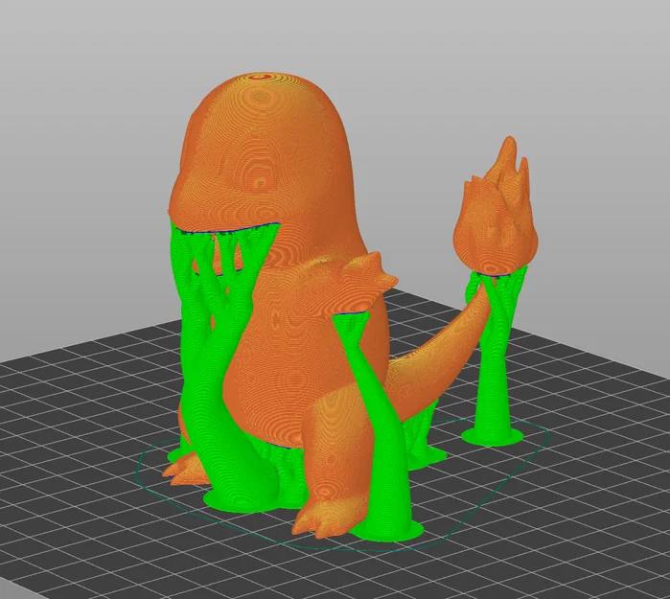
Task: Click the model's left foot claws
Action: [x=185, y=470]
